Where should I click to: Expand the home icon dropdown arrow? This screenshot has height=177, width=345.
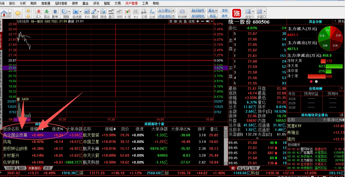[10, 13]
